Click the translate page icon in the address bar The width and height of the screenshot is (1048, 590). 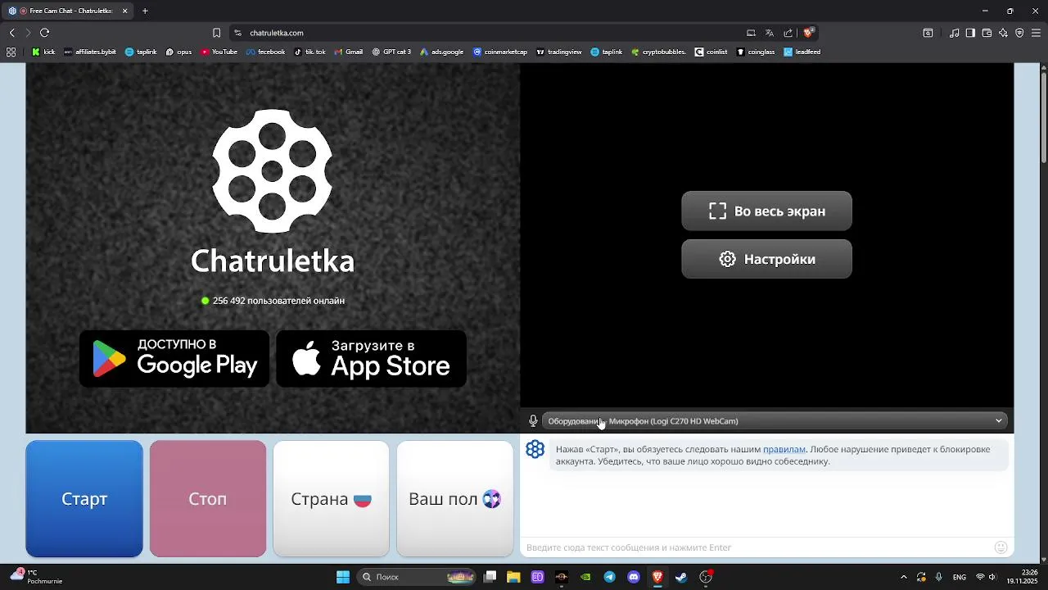(x=770, y=33)
